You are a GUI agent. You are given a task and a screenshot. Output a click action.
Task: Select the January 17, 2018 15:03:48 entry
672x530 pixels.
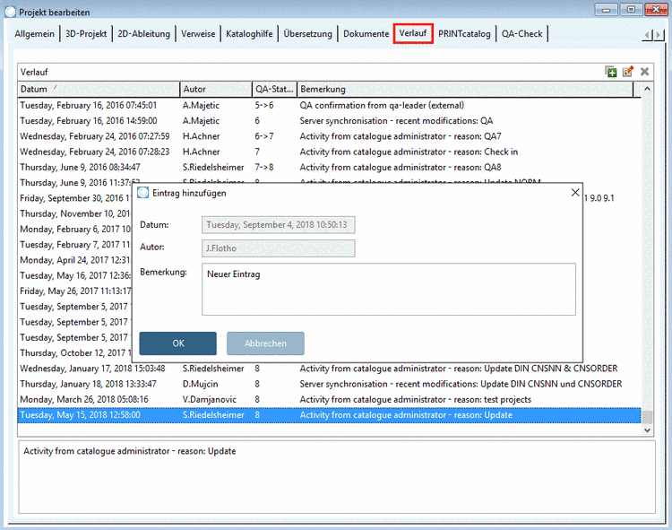(x=329, y=369)
